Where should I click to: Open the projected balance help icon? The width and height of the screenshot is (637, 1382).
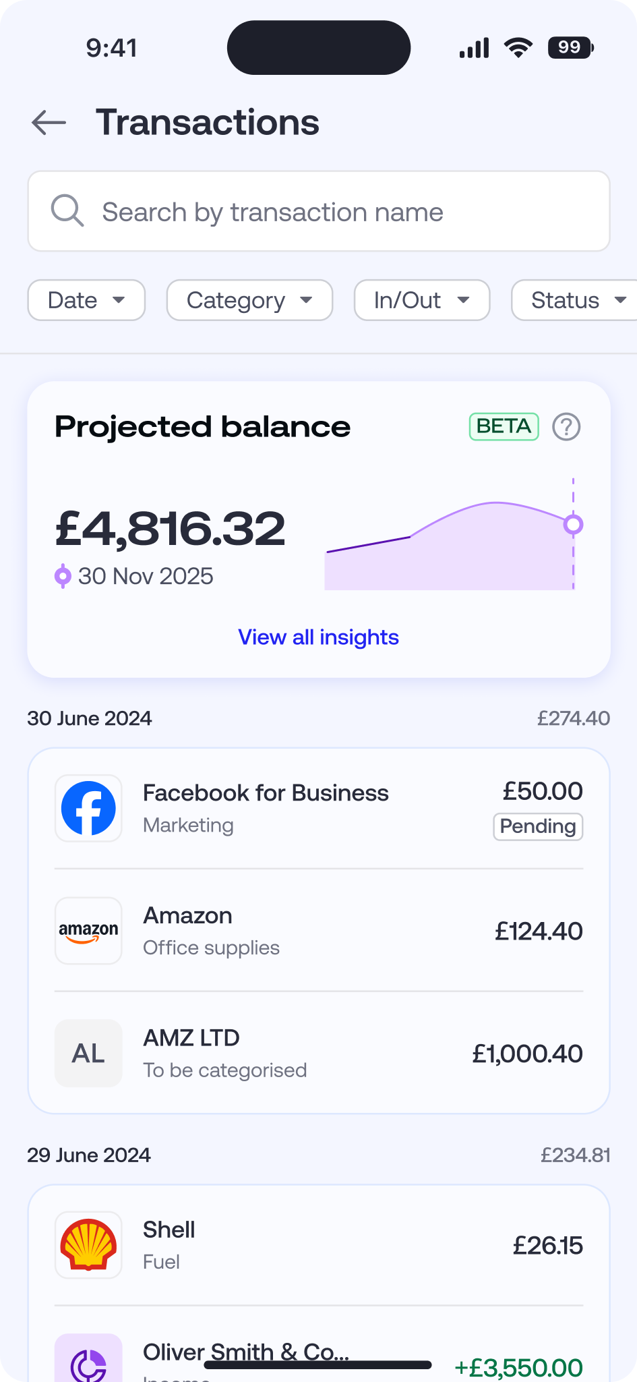pyautogui.click(x=566, y=427)
